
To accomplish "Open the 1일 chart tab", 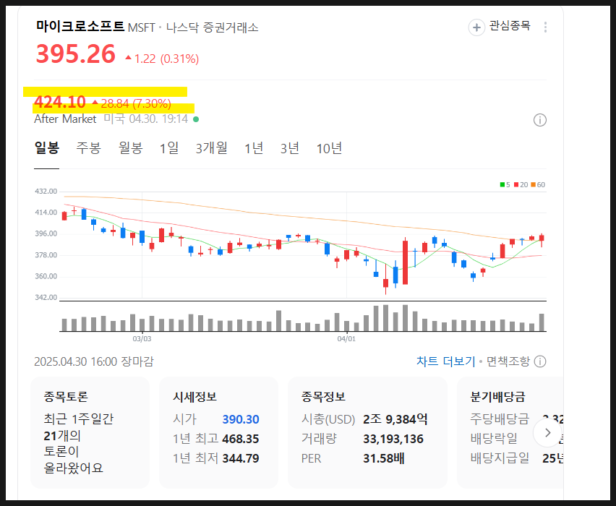I will tap(169, 148).
